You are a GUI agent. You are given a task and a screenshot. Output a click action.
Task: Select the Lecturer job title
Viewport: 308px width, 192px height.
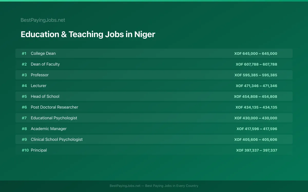click(x=38, y=86)
